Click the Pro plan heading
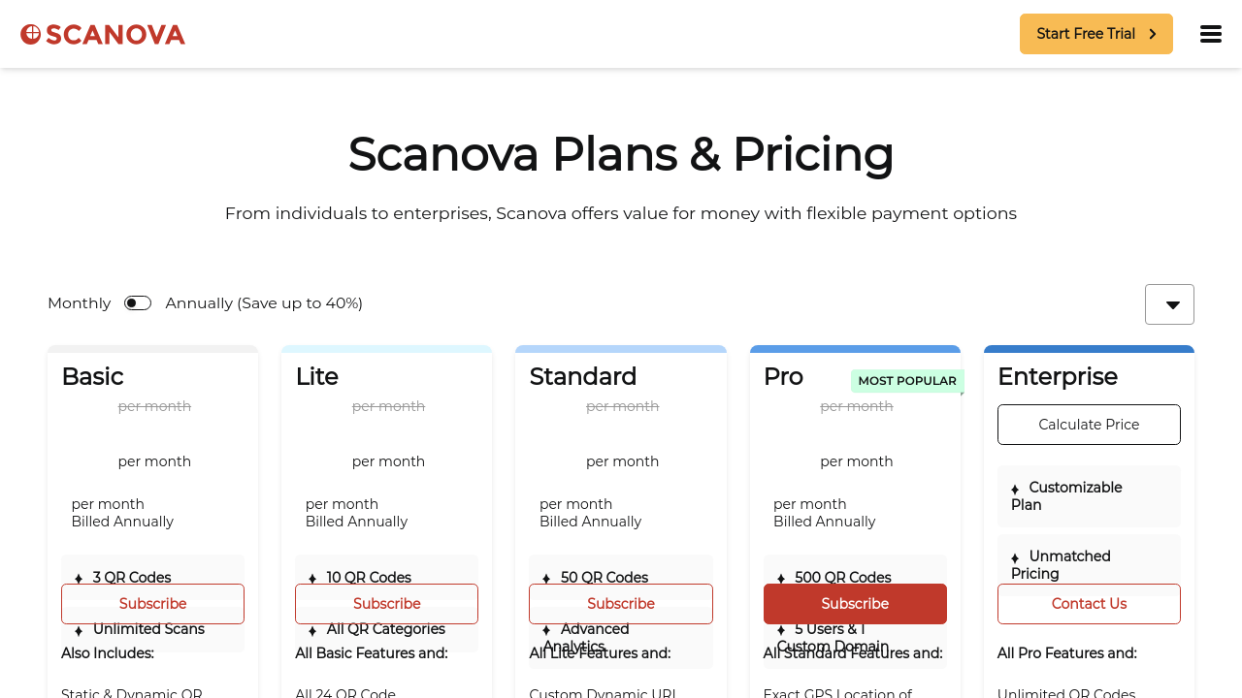 [781, 376]
